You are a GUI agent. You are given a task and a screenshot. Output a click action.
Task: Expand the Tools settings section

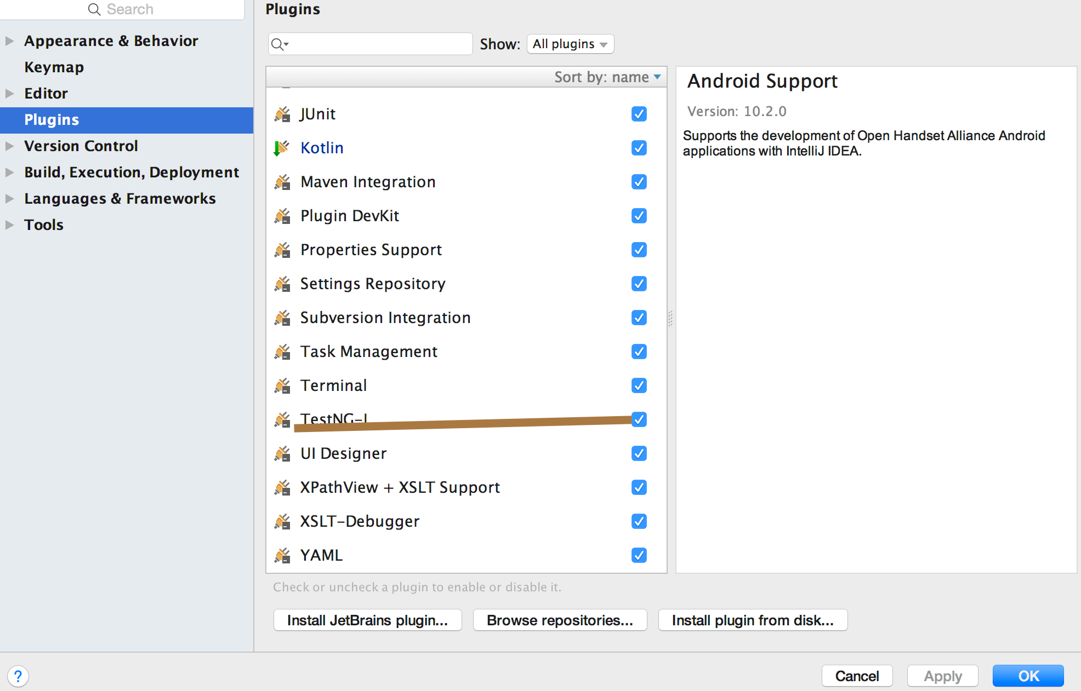[x=9, y=225]
